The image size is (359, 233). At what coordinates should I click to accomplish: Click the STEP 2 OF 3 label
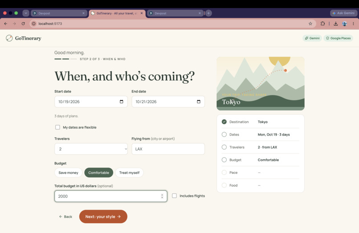[x=102, y=59]
